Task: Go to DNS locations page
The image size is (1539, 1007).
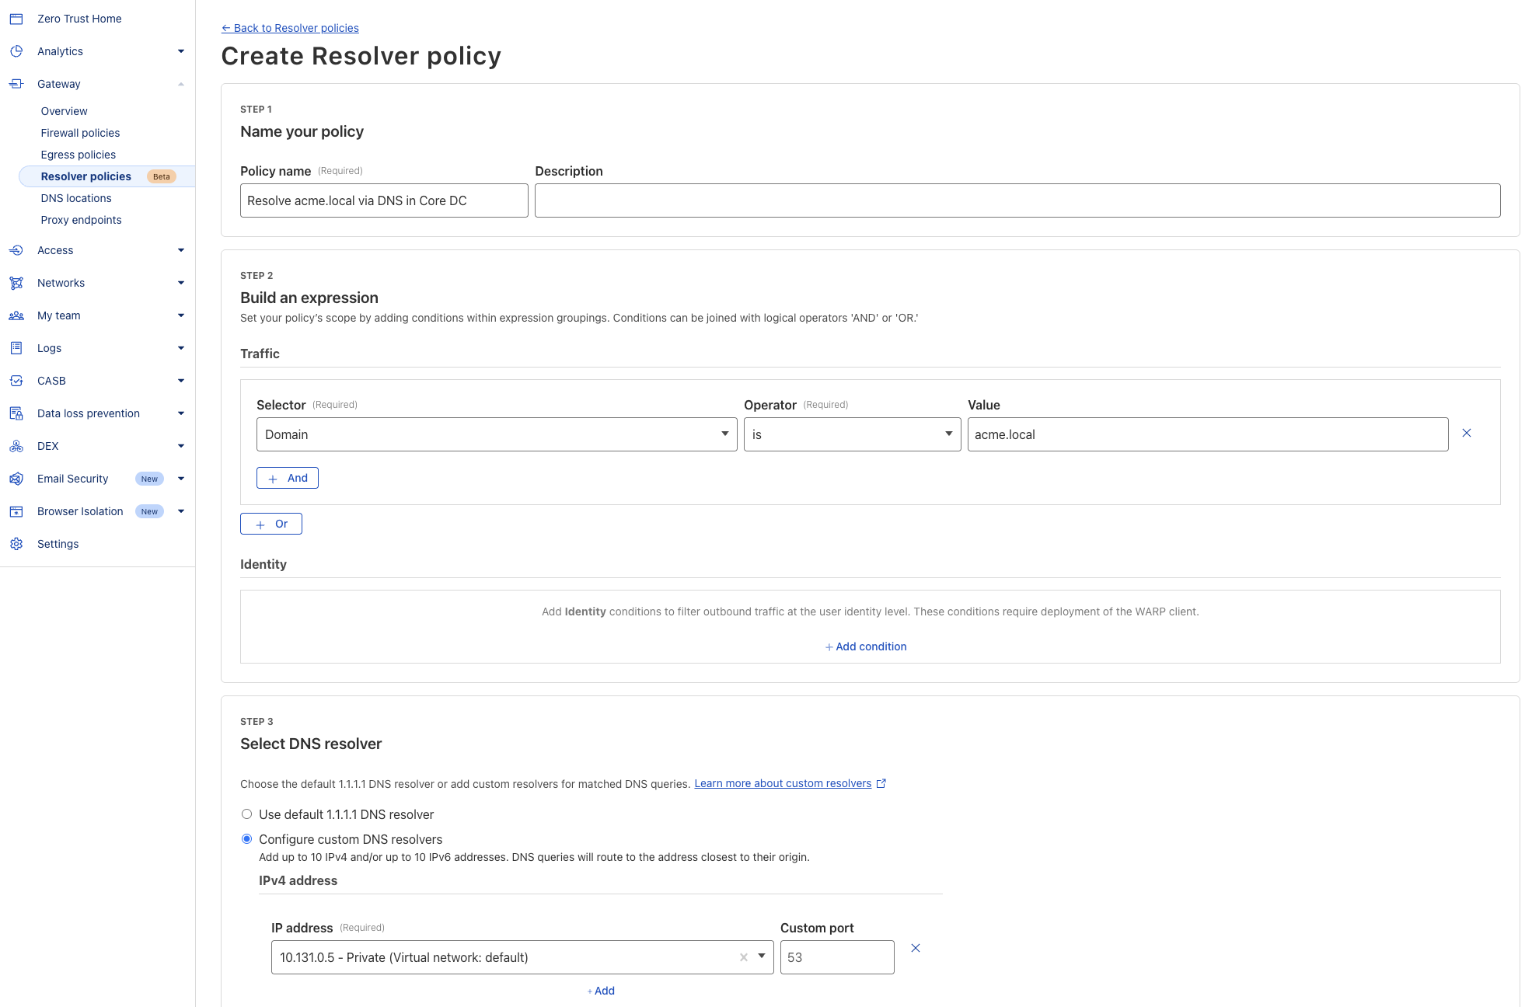Action: tap(76, 198)
